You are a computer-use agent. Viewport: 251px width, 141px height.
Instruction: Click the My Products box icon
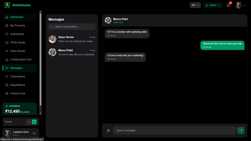coord(7,26)
